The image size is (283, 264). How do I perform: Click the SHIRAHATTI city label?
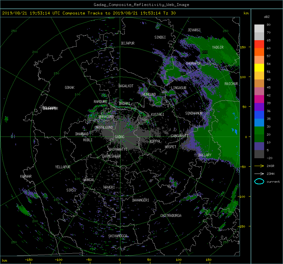[118, 149]
